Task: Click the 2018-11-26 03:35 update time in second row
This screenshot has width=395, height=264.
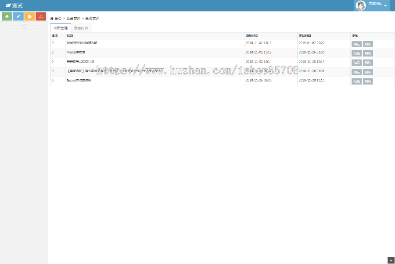Action: pos(312,52)
